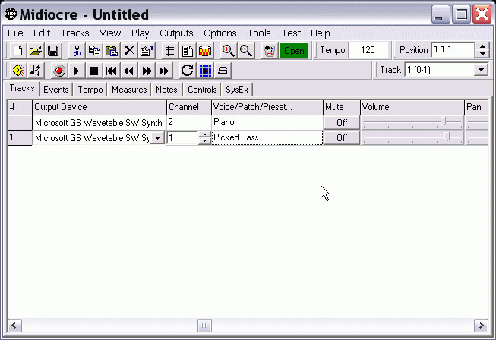Switch to the Notes tab
The image size is (496, 340).
click(166, 90)
